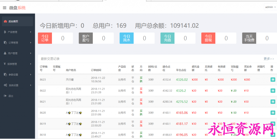Click the red 今日订单 tile

[45, 38]
